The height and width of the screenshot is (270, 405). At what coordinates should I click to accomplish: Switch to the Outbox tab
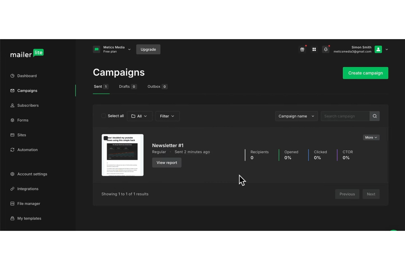coord(157,87)
